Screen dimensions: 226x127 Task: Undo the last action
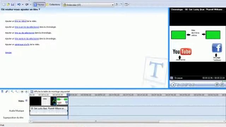19,5
